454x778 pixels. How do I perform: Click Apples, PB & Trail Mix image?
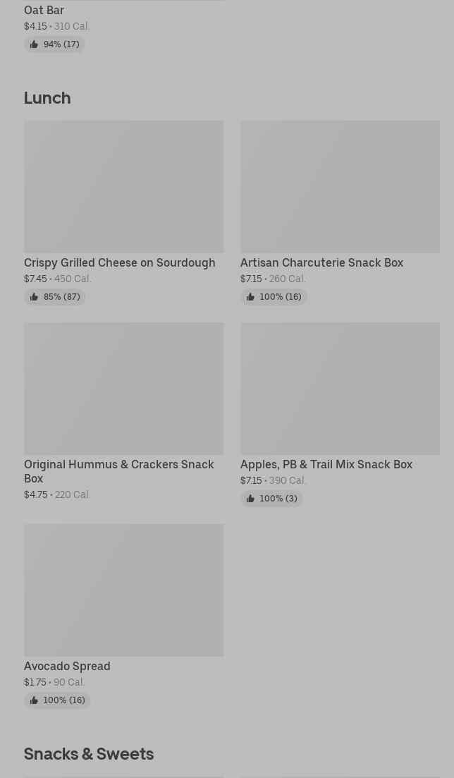click(x=340, y=388)
